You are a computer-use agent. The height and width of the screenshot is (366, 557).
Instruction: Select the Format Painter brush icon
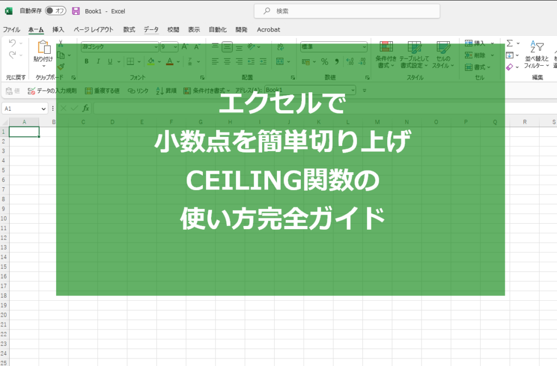61,67
